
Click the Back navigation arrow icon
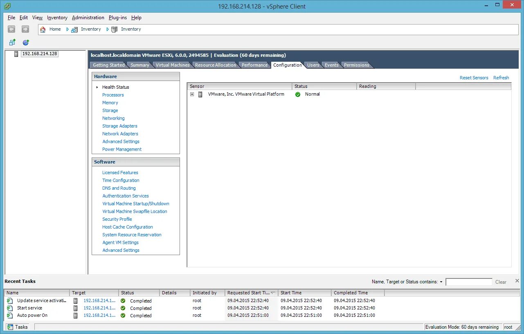(11, 29)
